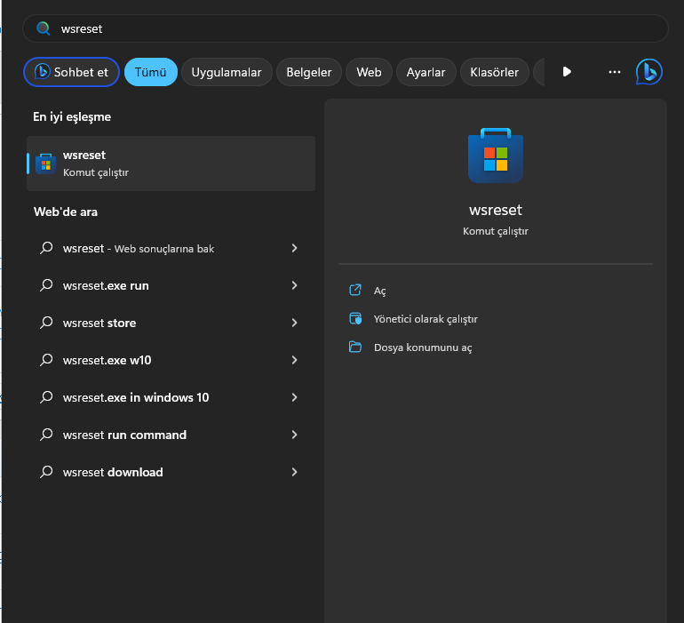684x623 pixels.
Task: Switch to the Belgeler filter tab
Action: tap(309, 72)
